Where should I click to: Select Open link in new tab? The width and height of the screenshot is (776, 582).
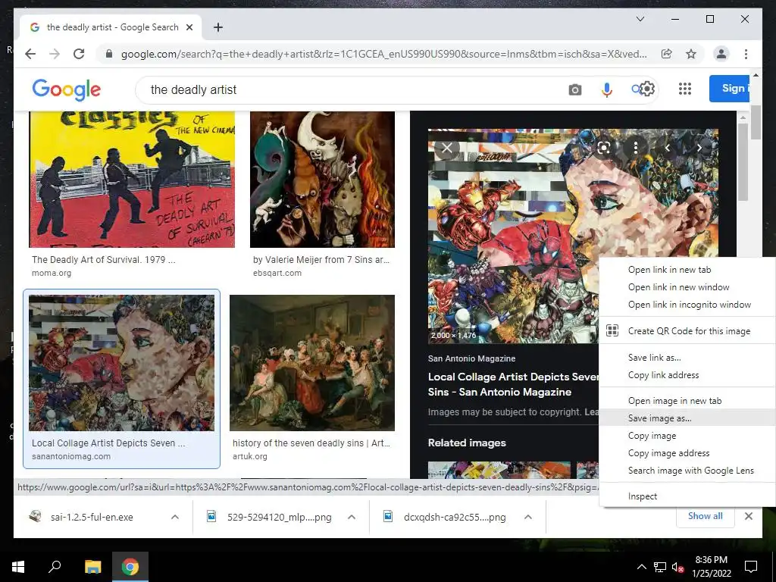tap(687, 269)
